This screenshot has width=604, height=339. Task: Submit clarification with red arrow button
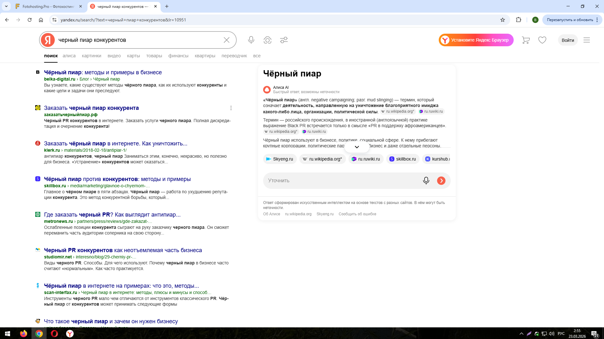441,181
